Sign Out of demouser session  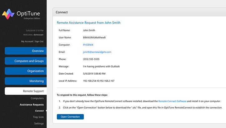pos(39,42)
